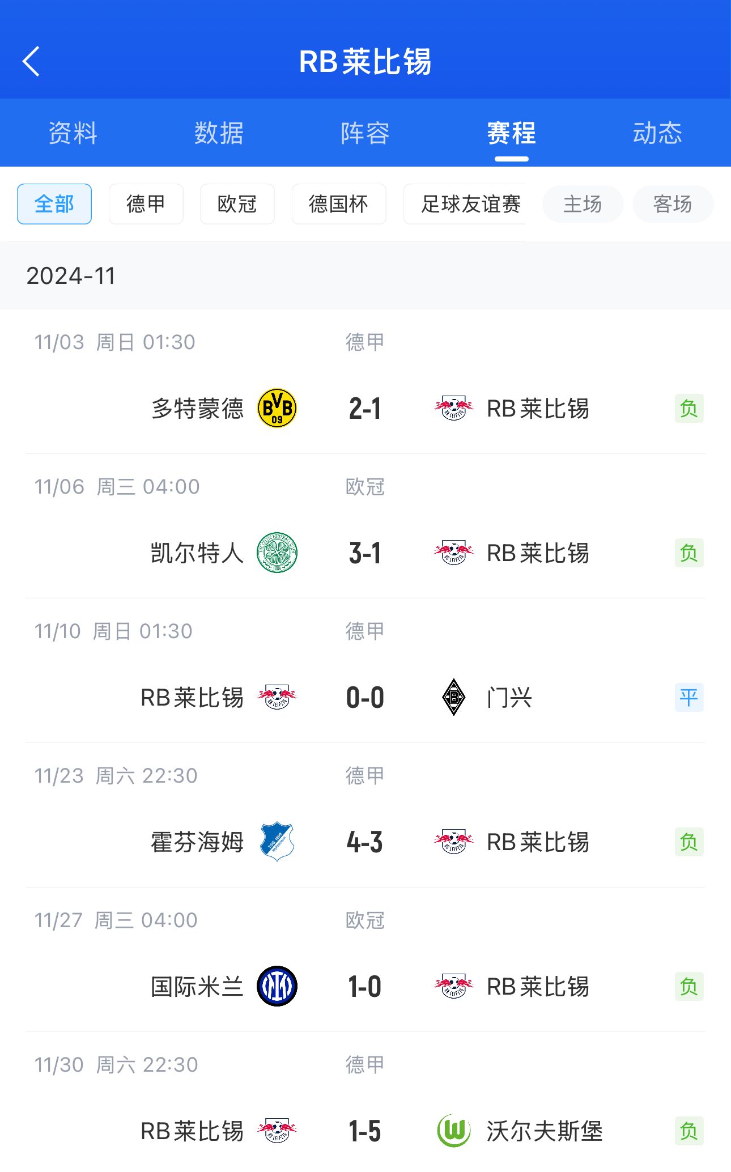The height and width of the screenshot is (1172, 731).
Task: Open the 动态 tab
Action: tap(657, 134)
